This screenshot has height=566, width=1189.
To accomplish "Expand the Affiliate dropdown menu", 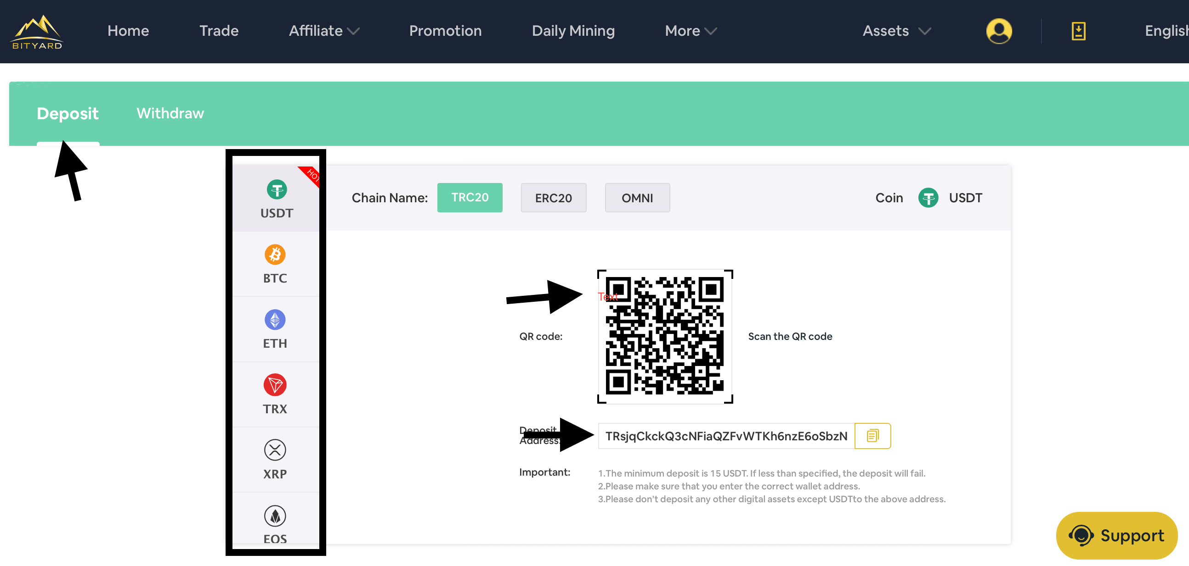I will [x=324, y=31].
